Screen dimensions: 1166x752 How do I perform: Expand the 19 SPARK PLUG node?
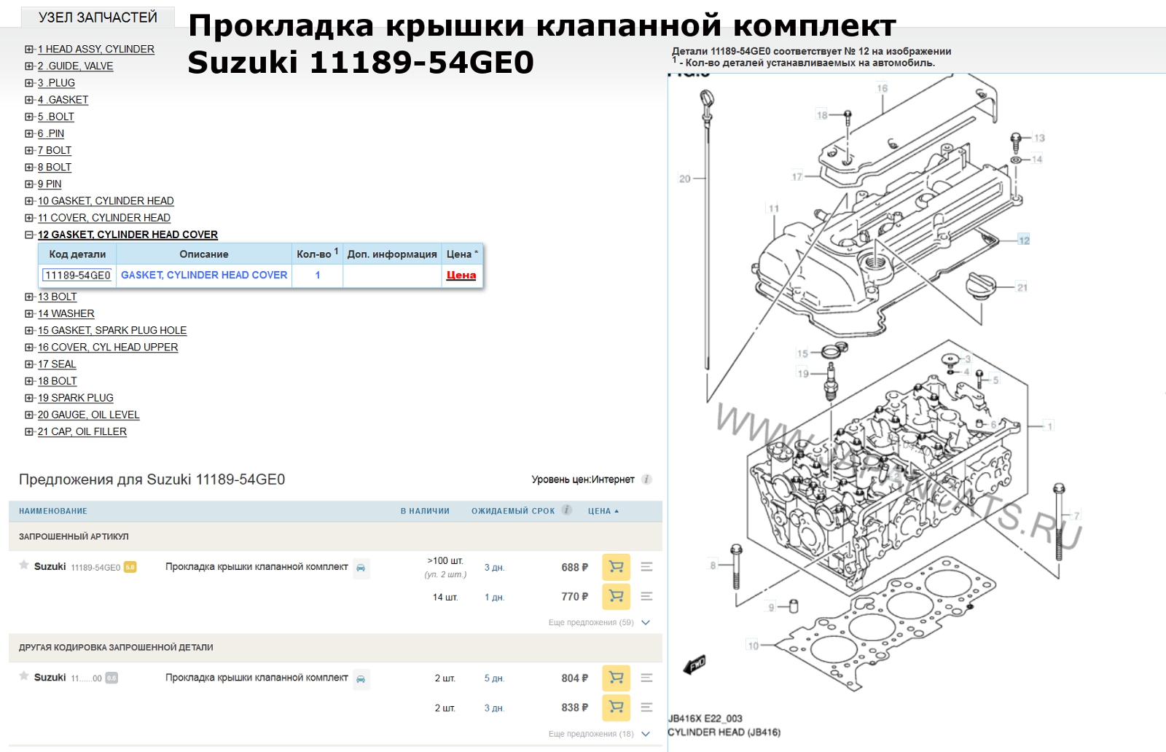click(29, 398)
